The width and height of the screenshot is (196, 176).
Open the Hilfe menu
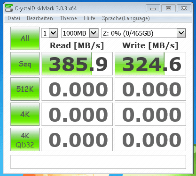point(89,18)
